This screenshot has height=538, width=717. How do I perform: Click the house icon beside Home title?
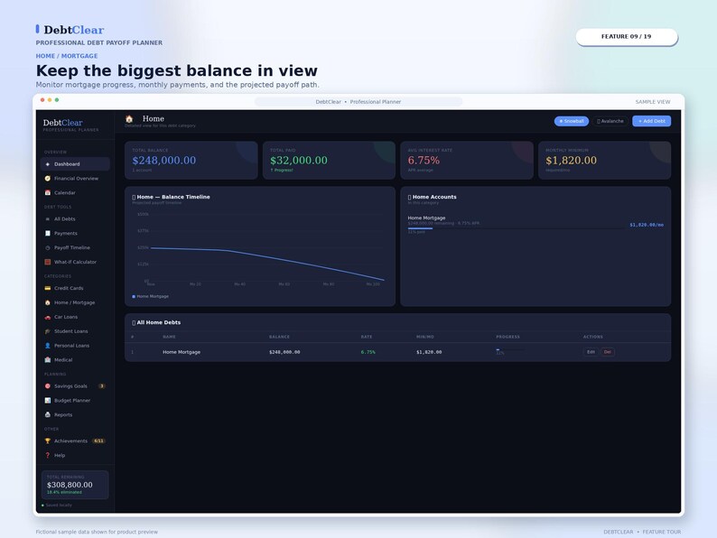tap(129, 119)
